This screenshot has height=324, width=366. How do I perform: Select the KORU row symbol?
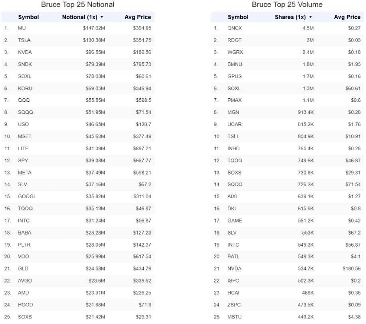coord(25,89)
